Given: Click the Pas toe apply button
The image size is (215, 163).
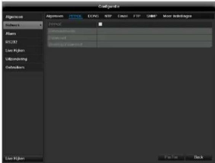Looking at the screenshot, I should 171,157.
